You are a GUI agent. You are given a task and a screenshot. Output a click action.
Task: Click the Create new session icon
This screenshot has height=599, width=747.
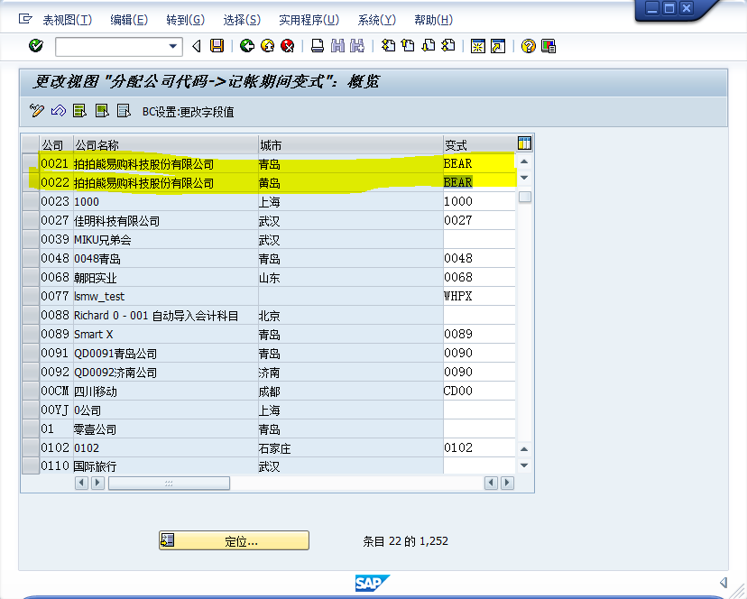pos(478,46)
